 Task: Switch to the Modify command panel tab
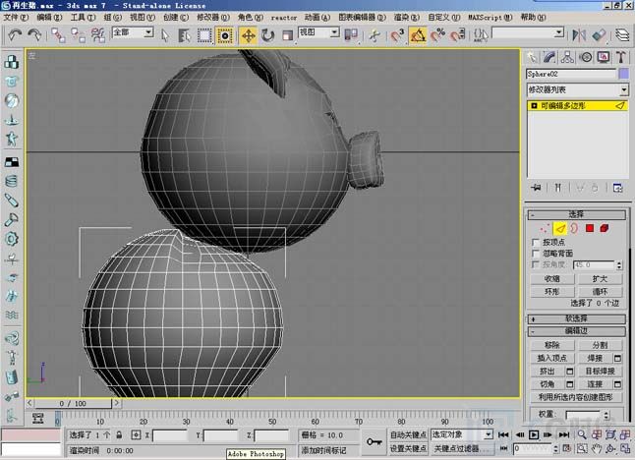pos(549,57)
